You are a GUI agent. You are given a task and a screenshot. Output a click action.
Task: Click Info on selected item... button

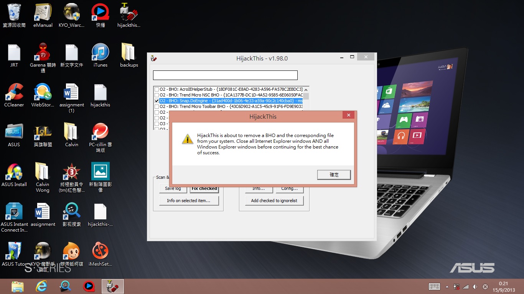pyautogui.click(x=189, y=201)
